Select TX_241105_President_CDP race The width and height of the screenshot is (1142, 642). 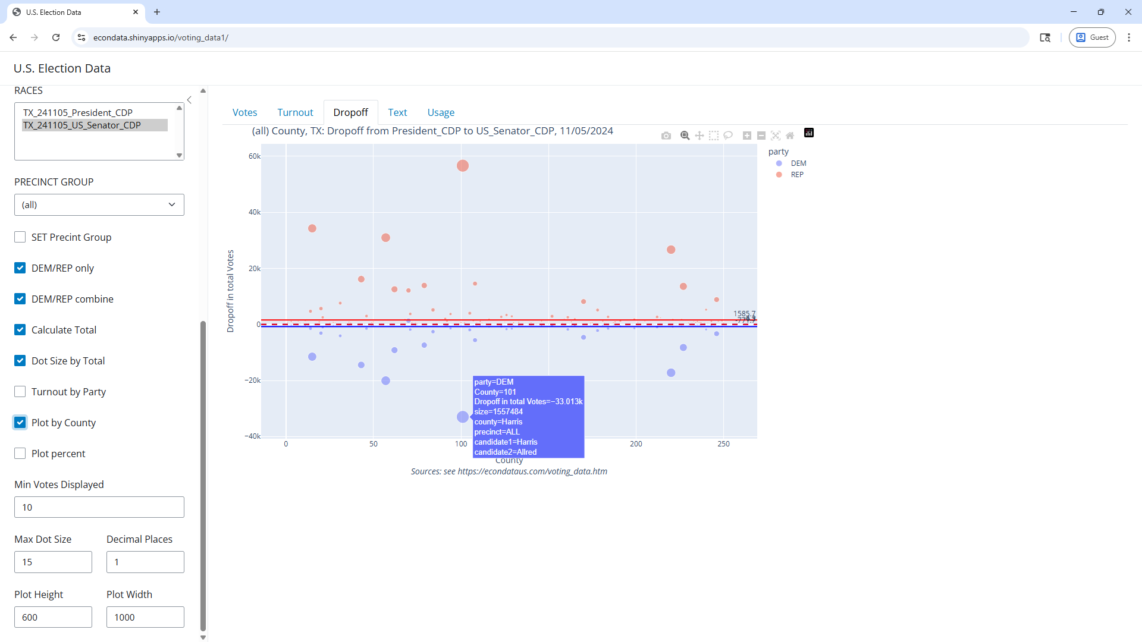coord(78,112)
